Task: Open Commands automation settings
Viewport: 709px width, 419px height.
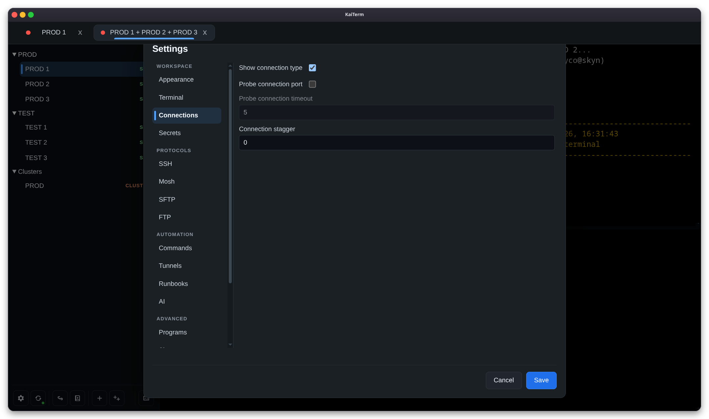Action: [187, 248]
